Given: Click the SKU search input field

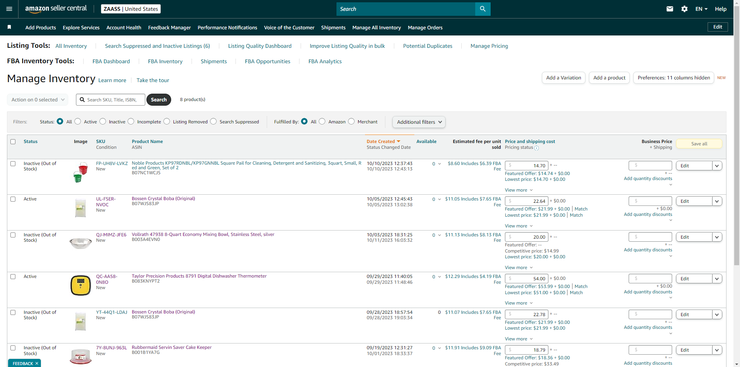Looking at the screenshot, I should coord(111,99).
